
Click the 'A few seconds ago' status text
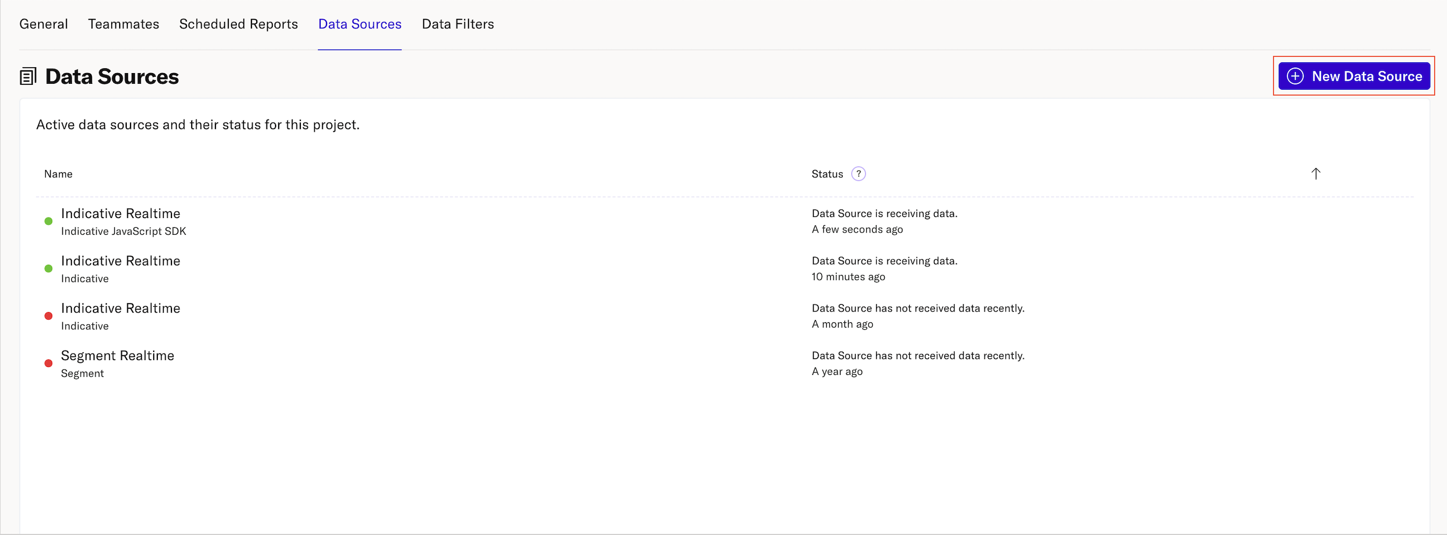click(x=857, y=229)
